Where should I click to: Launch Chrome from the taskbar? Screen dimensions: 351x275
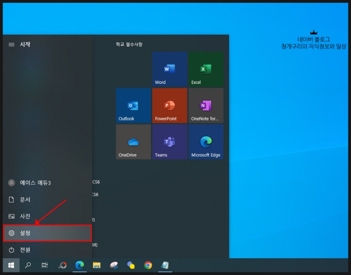coord(148,265)
